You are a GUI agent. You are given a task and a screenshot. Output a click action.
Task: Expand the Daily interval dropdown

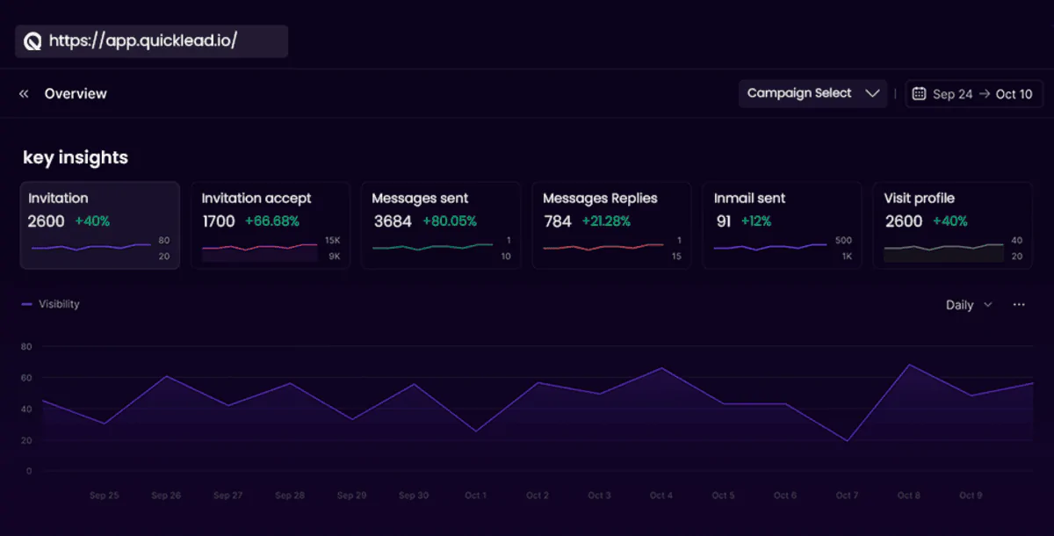968,305
